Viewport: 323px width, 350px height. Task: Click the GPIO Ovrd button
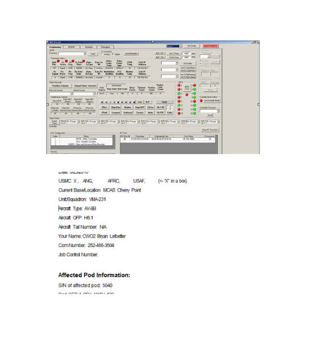tap(187, 87)
